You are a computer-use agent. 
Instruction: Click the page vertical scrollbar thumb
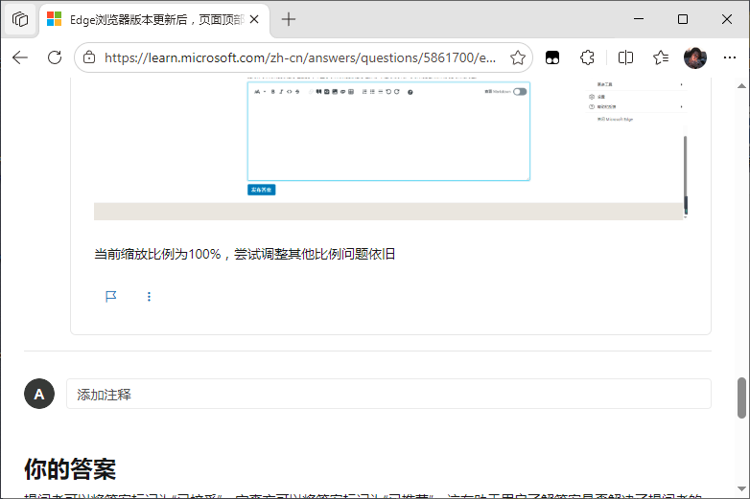(742, 397)
